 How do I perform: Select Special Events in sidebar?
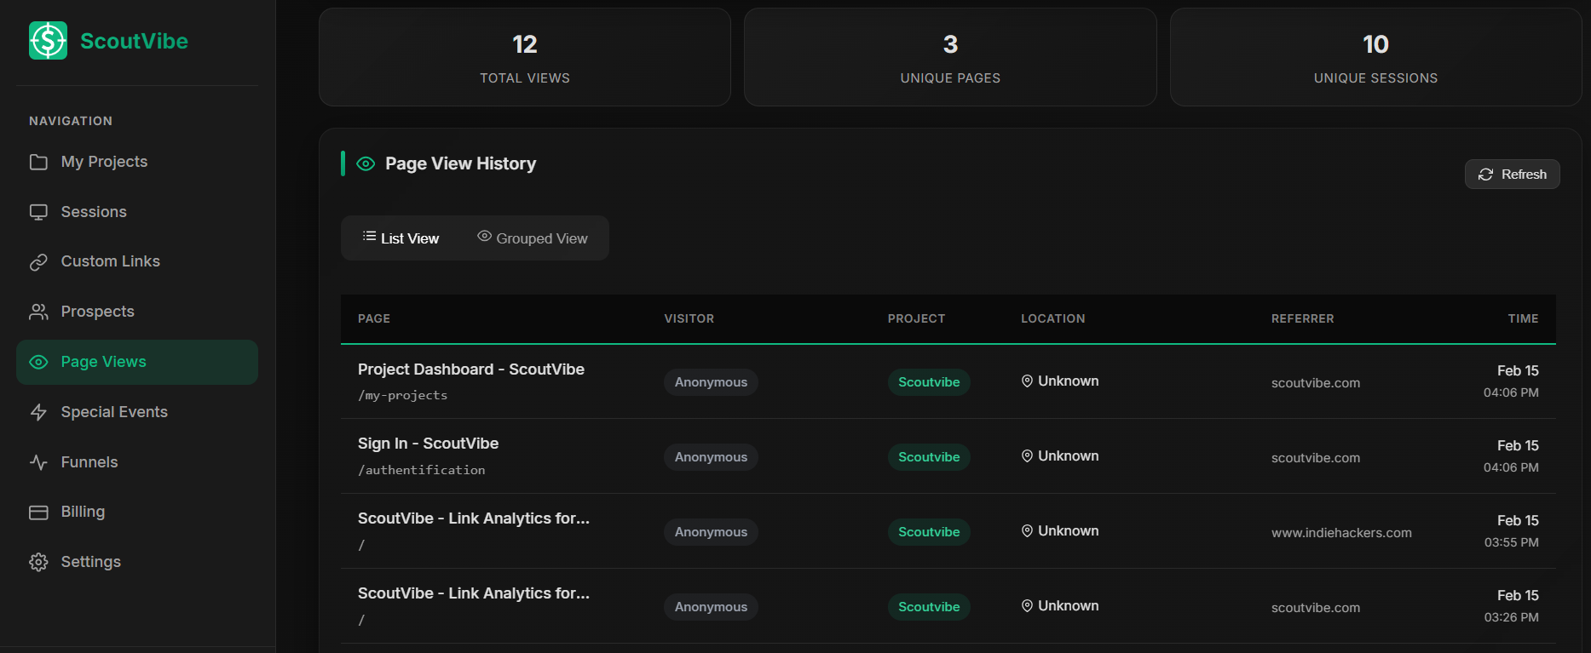tap(137, 412)
